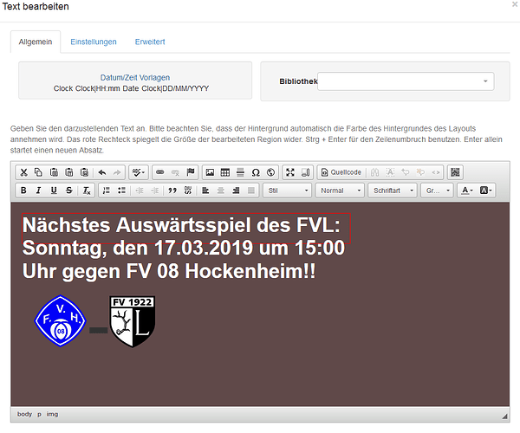The image size is (520, 433).
Task: Select the FV 1922 L crest image
Action: point(133,321)
